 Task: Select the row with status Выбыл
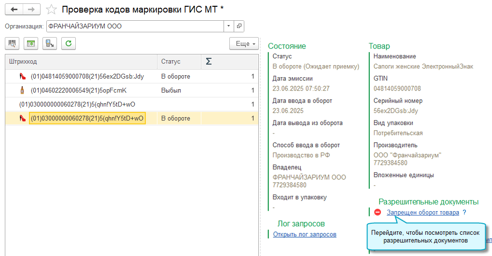coord(130,90)
